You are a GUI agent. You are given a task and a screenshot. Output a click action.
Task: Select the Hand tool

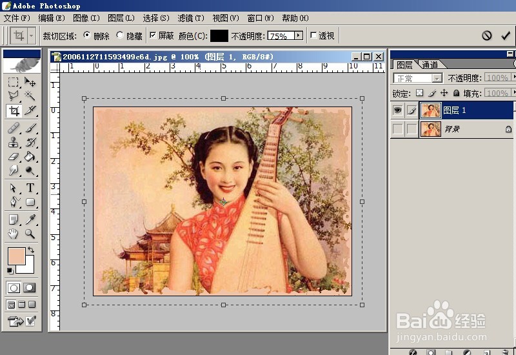(x=13, y=234)
